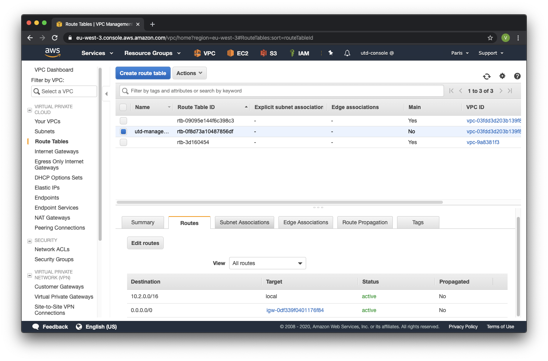Sort by Name column dropdown arrow

tap(169, 107)
